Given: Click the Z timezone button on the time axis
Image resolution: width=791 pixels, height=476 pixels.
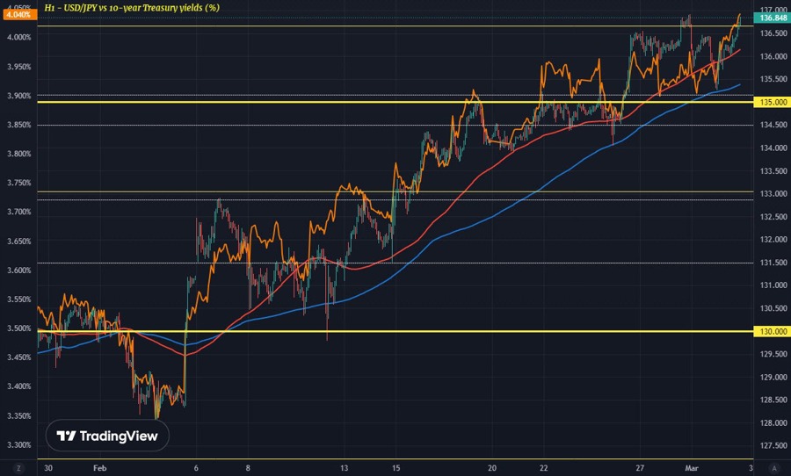Looking at the screenshot, I should [x=18, y=468].
